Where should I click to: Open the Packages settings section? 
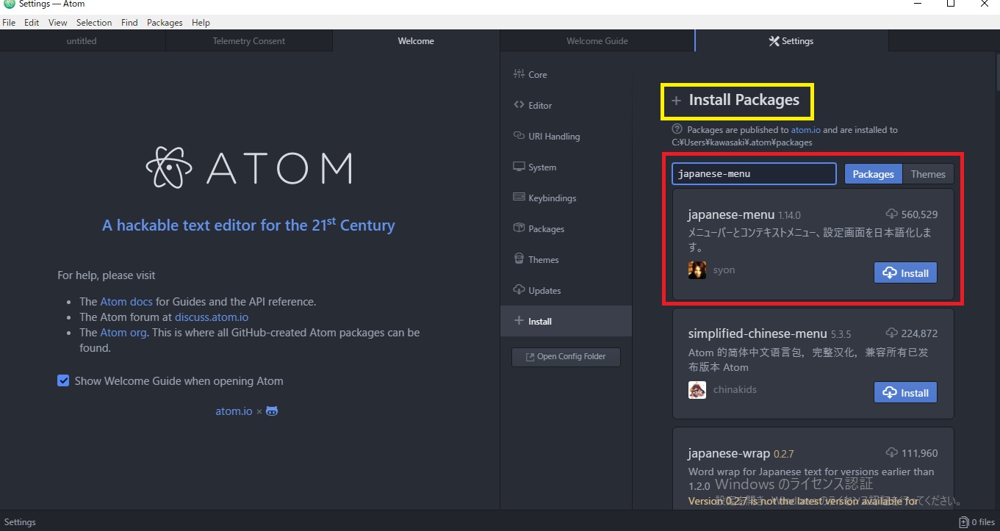pos(545,228)
